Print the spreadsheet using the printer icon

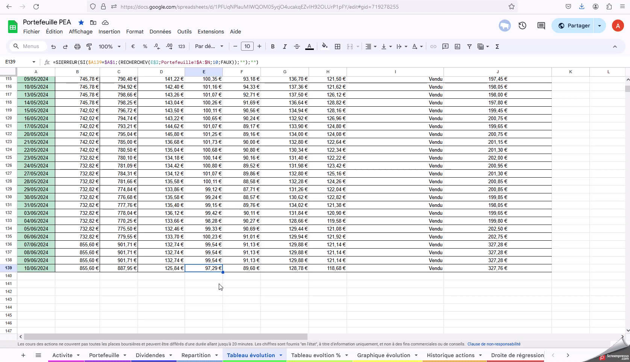click(x=77, y=47)
